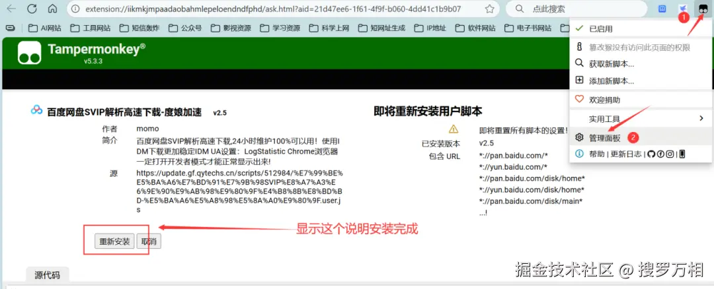This screenshot has width=714, height=289.
Task: Go back with the browser back arrow
Action: pos(11,9)
